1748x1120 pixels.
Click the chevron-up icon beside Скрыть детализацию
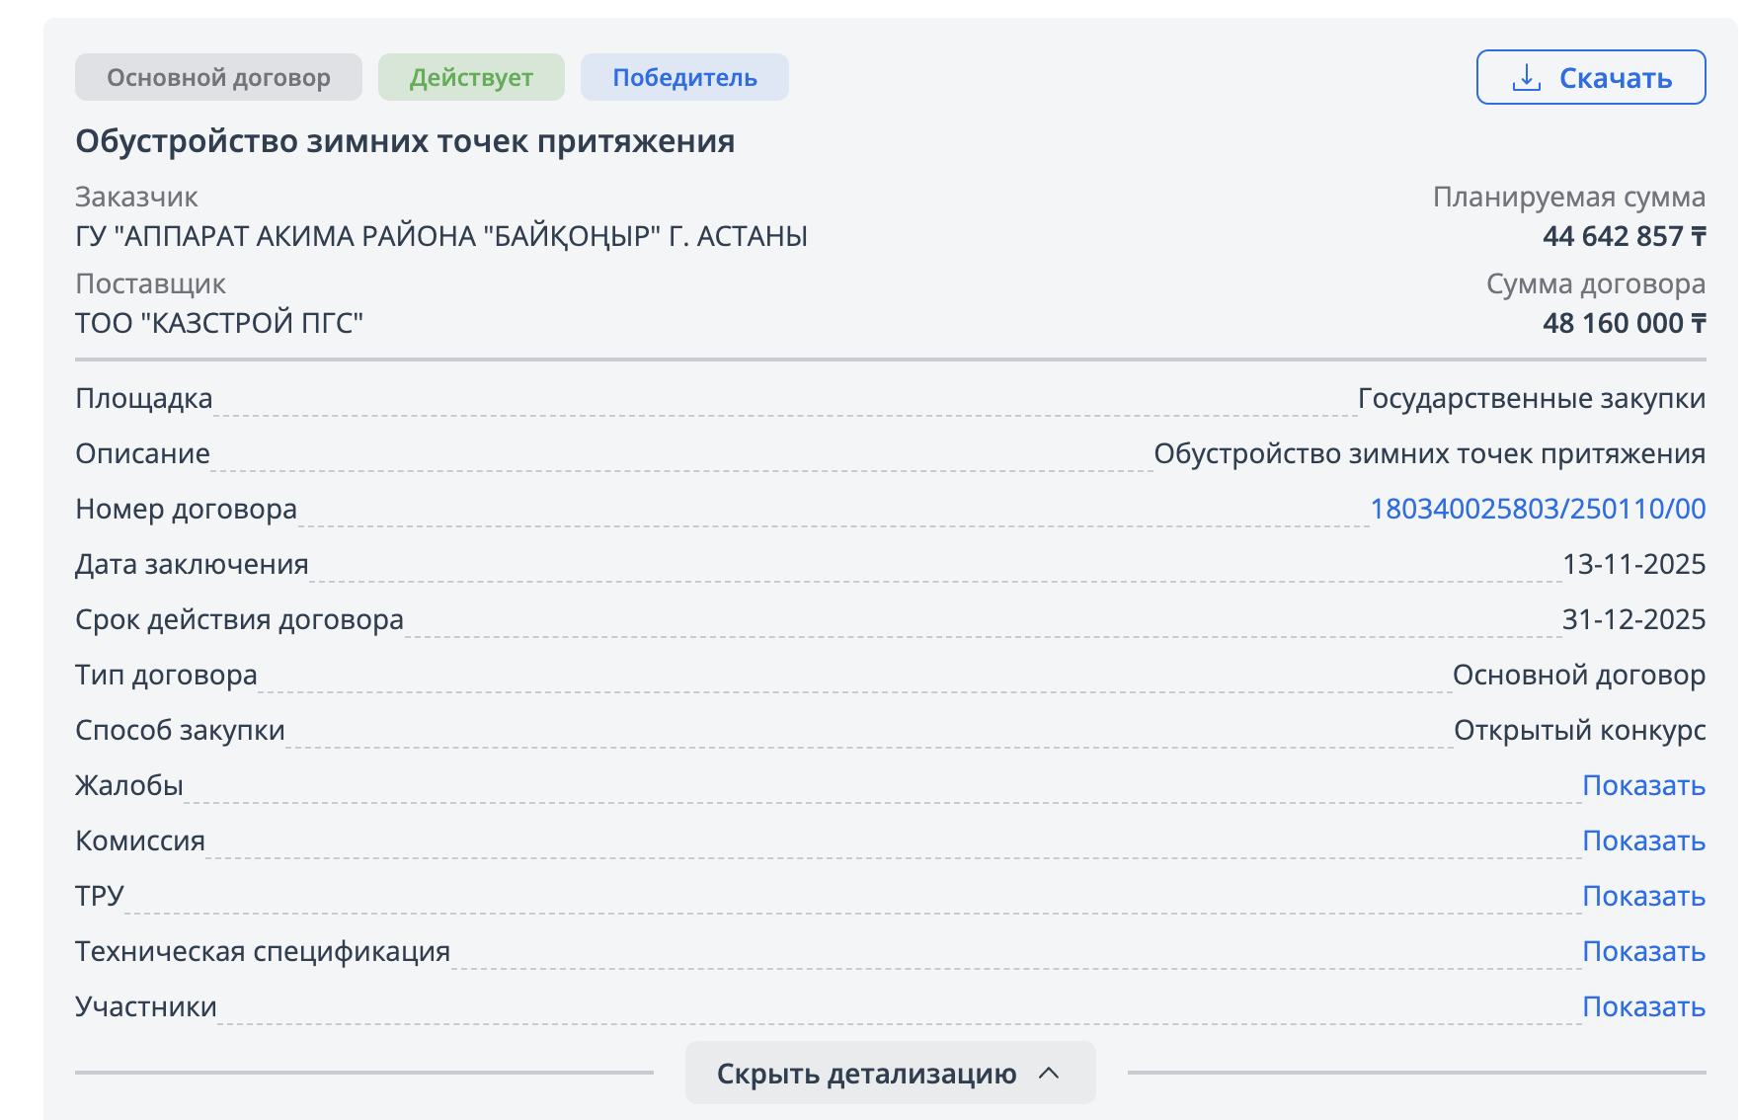tap(1049, 1073)
